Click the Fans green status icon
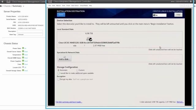196x110 pixels. click(x=23, y=64)
